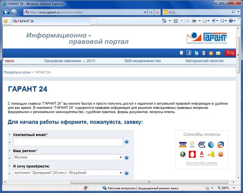Viewport: 243px width, 193px height.
Task: Open the 'Ваш регион' Москва dropdown
Action: click(68, 157)
